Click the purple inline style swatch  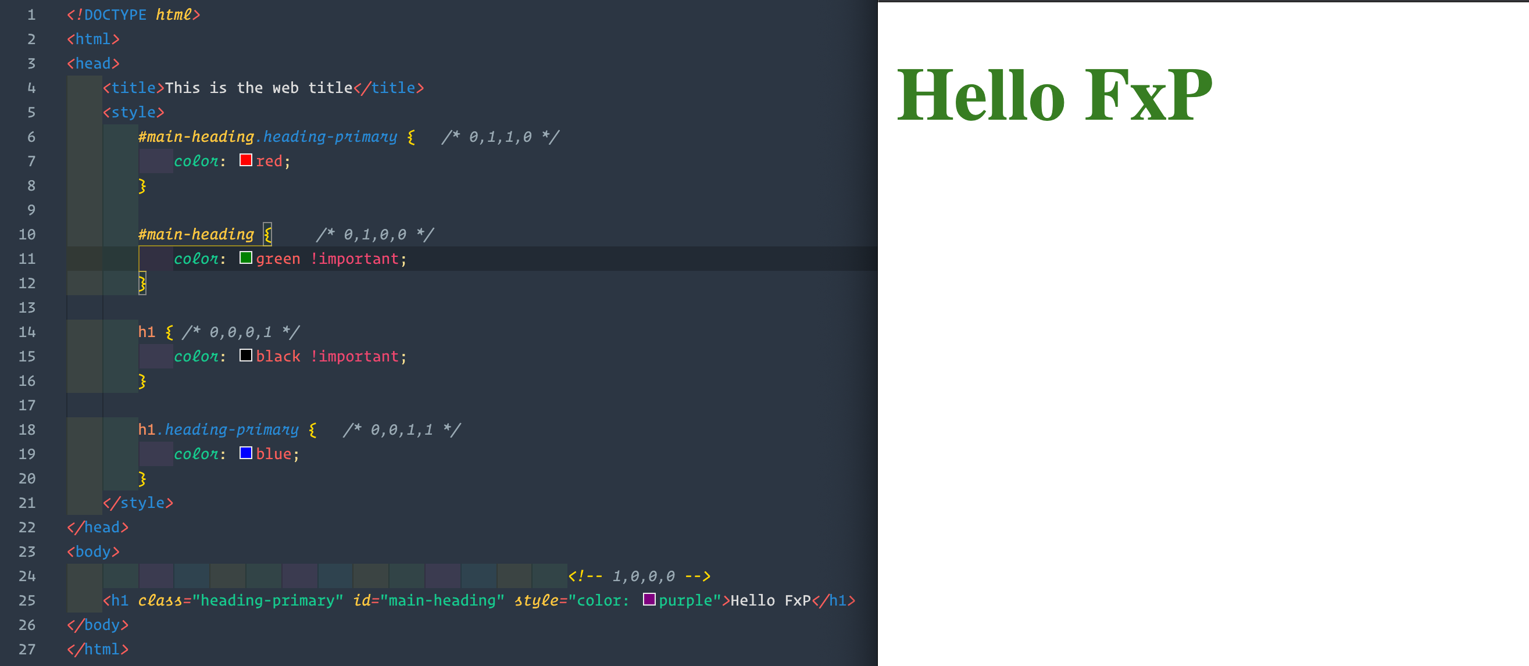pos(649,600)
